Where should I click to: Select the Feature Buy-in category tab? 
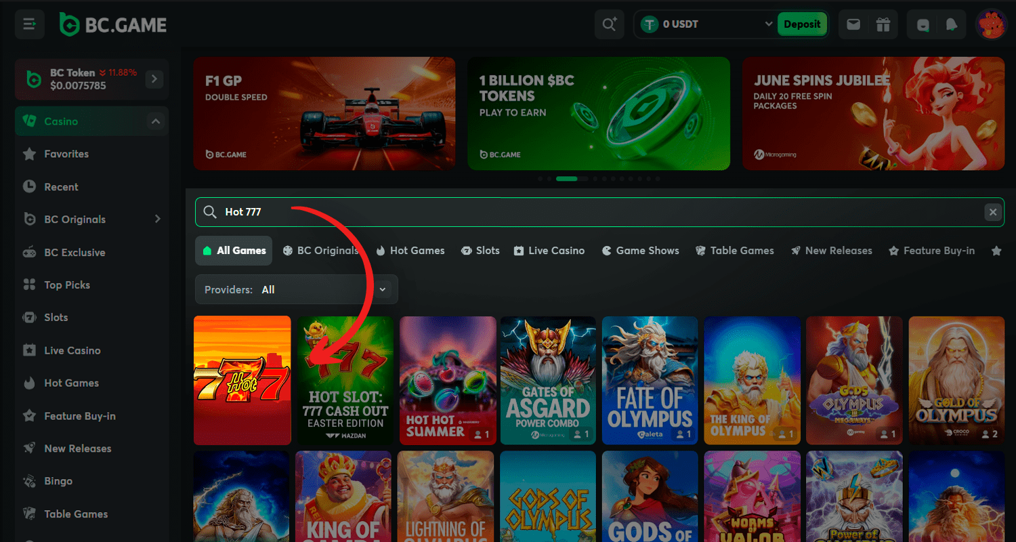932,251
